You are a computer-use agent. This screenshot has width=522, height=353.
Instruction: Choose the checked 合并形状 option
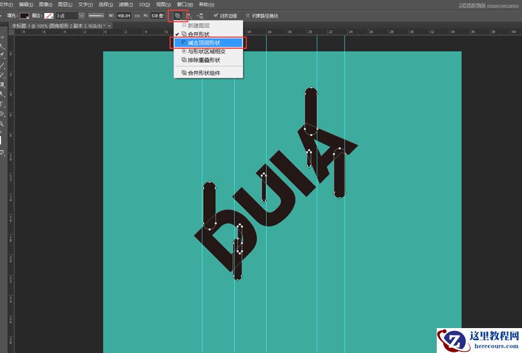(198, 34)
